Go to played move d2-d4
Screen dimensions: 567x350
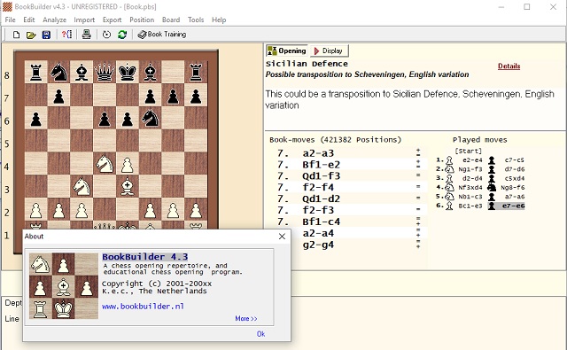(x=472, y=178)
